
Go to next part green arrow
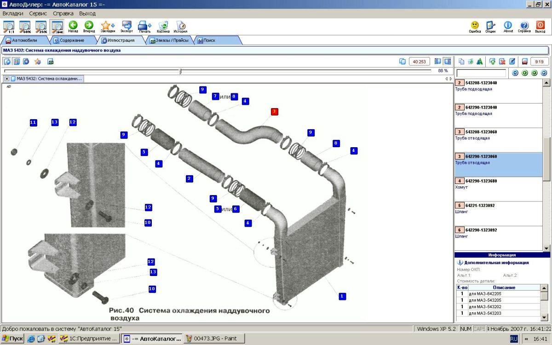[x=535, y=73]
